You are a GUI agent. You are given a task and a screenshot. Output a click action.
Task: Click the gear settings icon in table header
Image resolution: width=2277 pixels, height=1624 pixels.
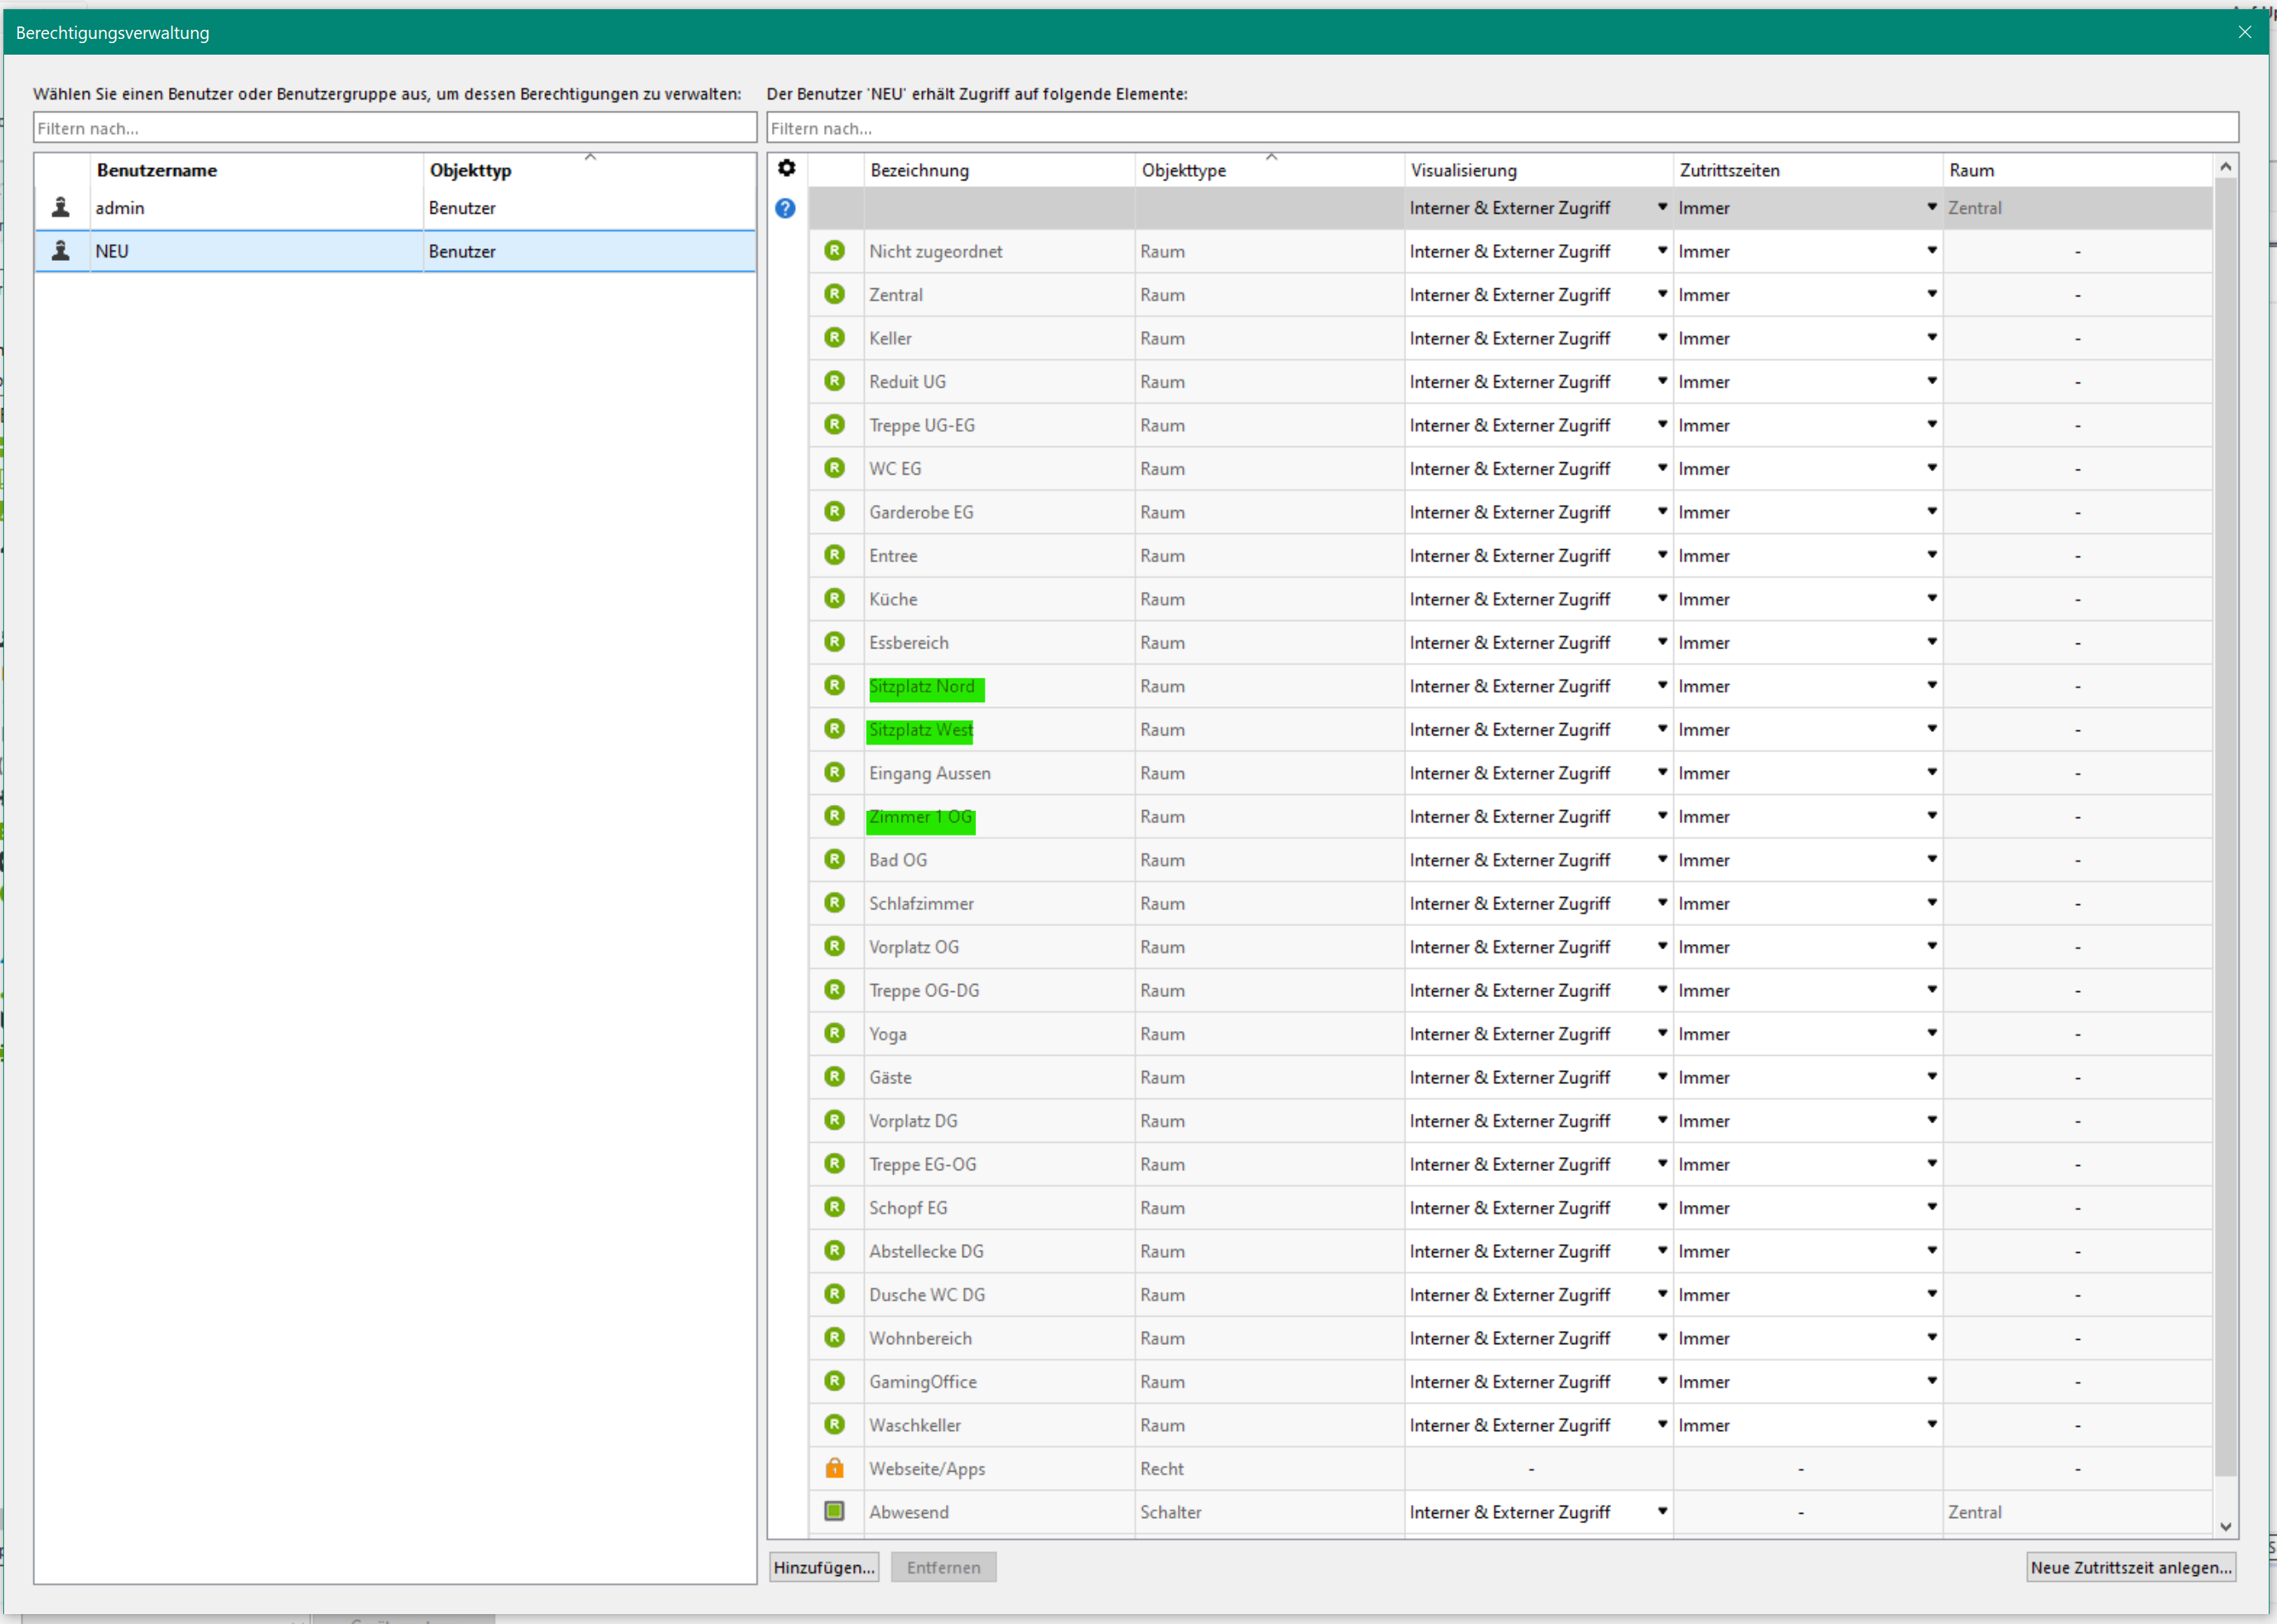787,169
